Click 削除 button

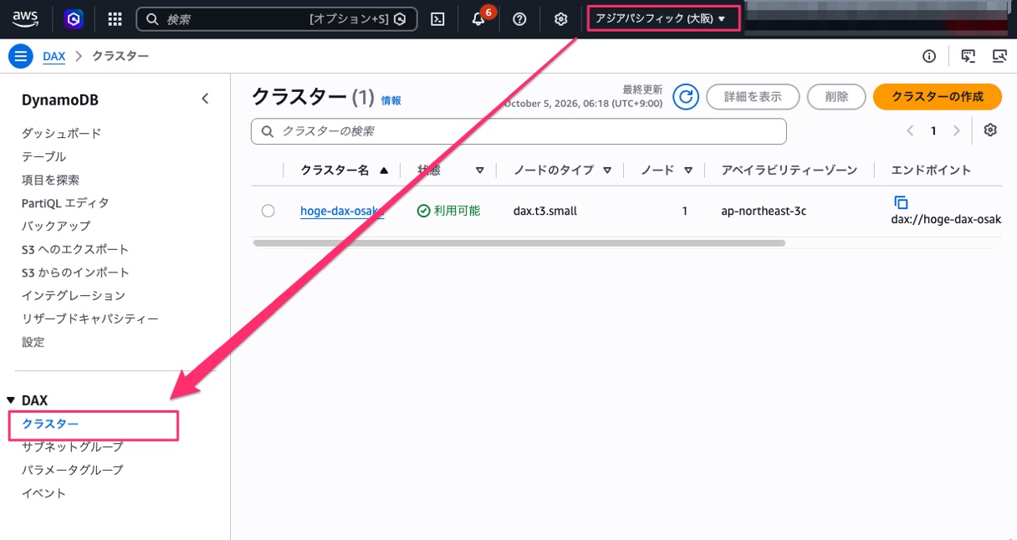tap(836, 97)
